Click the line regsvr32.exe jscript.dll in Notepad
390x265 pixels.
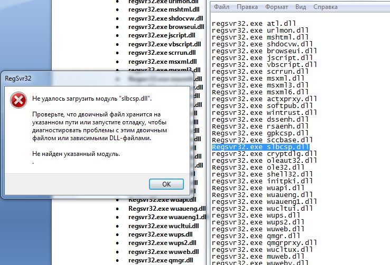262,58
